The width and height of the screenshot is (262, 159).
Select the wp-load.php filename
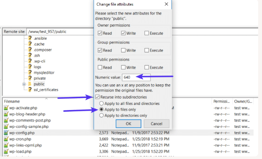coord(20,151)
